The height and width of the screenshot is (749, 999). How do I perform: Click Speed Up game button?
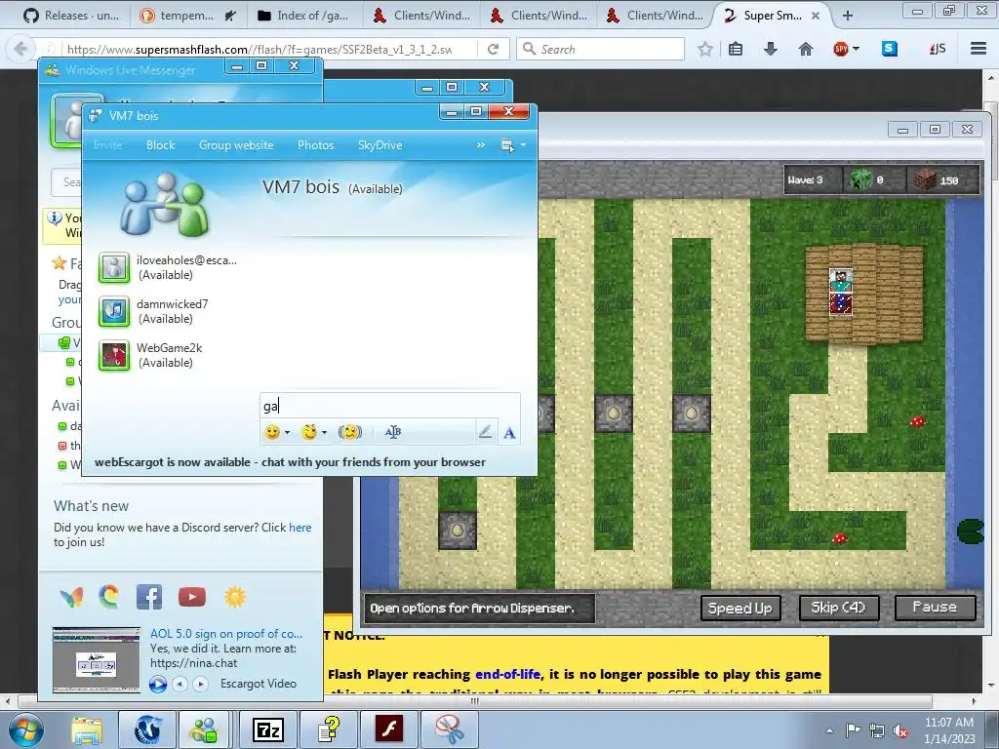click(739, 608)
